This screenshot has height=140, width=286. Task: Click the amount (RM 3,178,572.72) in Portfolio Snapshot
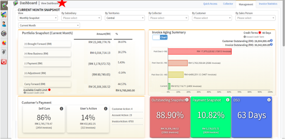click(x=99, y=64)
